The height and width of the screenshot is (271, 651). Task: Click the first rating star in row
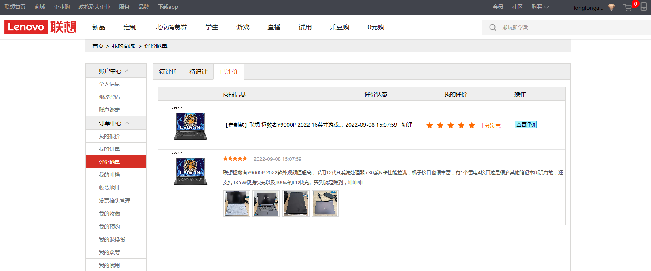click(430, 126)
